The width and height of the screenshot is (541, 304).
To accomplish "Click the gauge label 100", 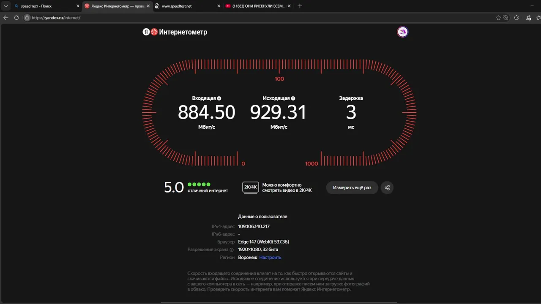I will click(279, 79).
